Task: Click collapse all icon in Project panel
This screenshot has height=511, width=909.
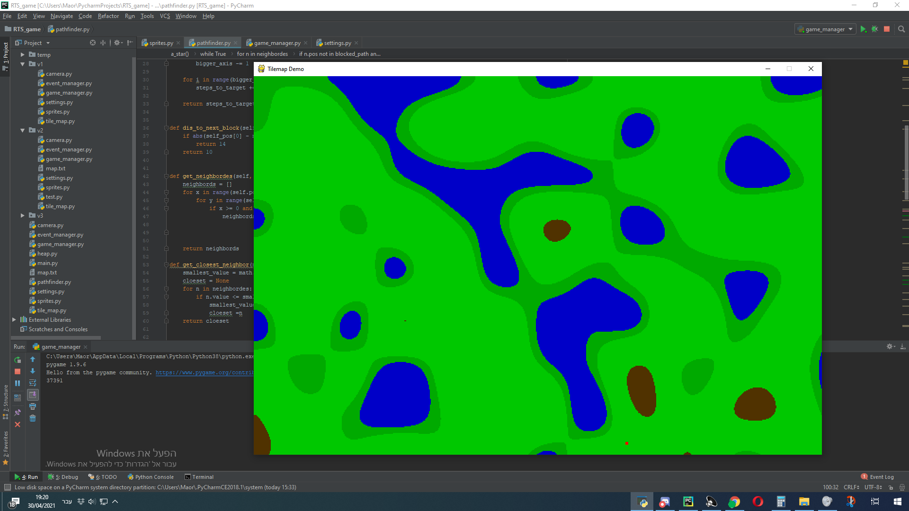Action: 103,43
